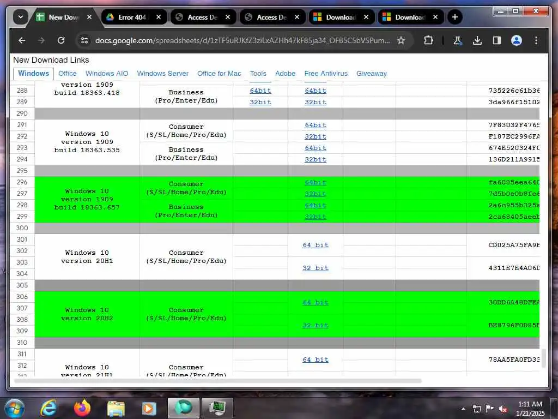Open 32 bit link for Windows 10 20H2
This screenshot has height=419, width=558.
(x=316, y=325)
